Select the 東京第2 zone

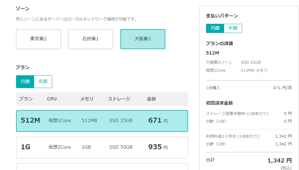point(38,39)
